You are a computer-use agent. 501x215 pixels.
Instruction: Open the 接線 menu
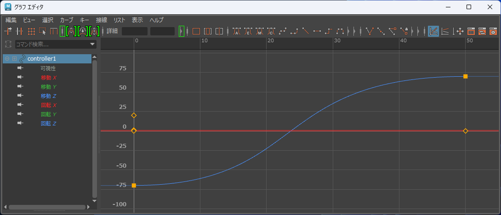point(101,20)
